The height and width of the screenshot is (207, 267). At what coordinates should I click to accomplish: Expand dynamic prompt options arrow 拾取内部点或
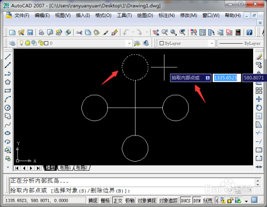208,78
